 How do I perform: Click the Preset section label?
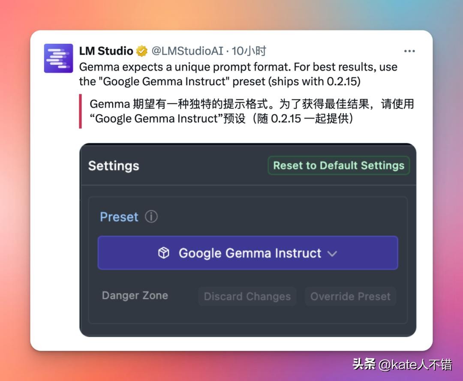tap(119, 217)
